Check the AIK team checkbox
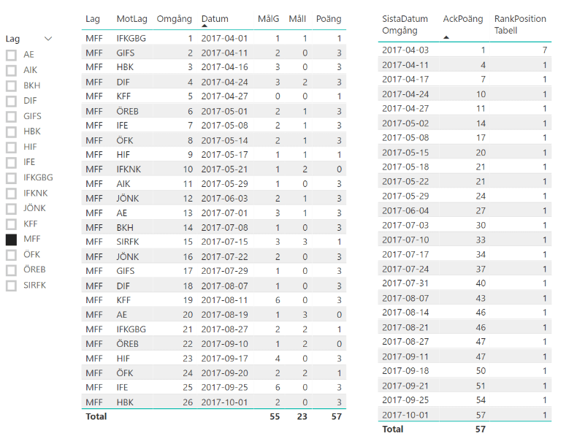 tap(12, 70)
